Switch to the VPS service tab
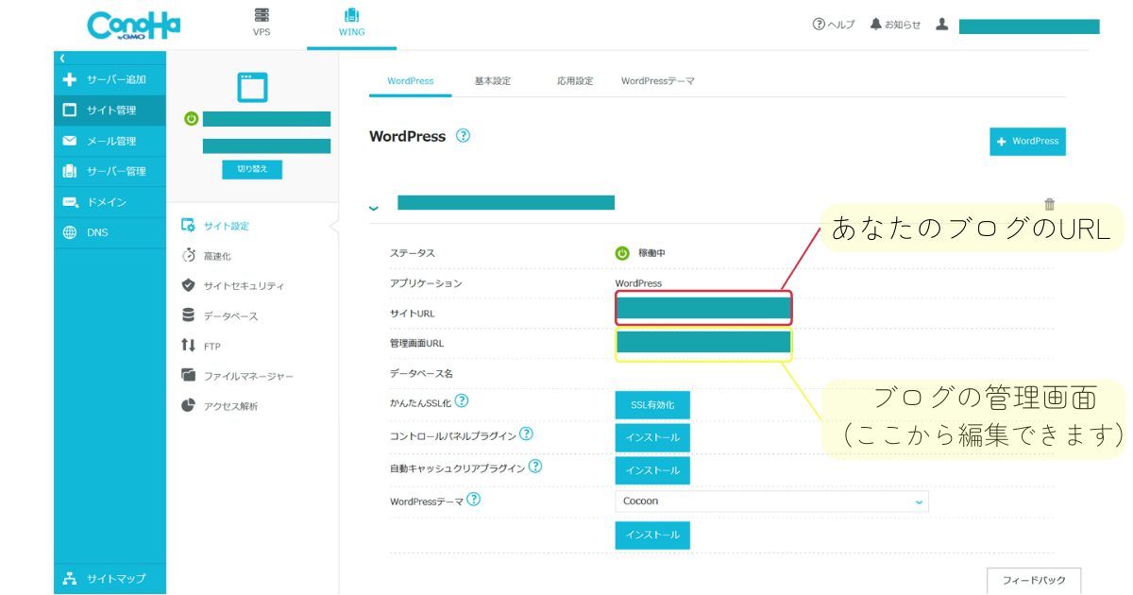 click(262, 24)
